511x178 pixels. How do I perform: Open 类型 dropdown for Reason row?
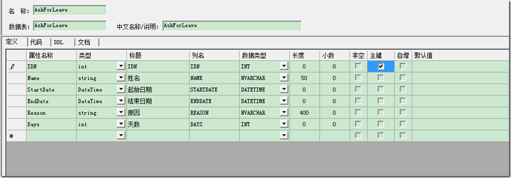click(121, 112)
